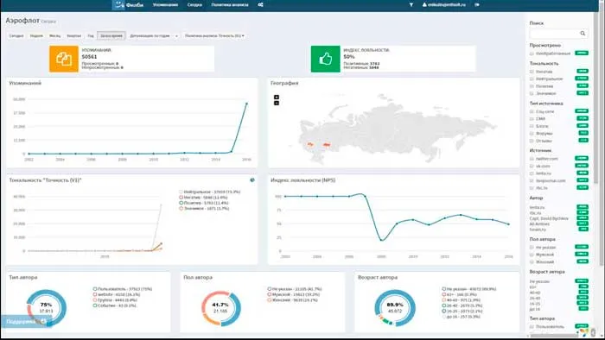Select the Месяц period tab
The height and width of the screenshot is (340, 605).
[x=54, y=35]
